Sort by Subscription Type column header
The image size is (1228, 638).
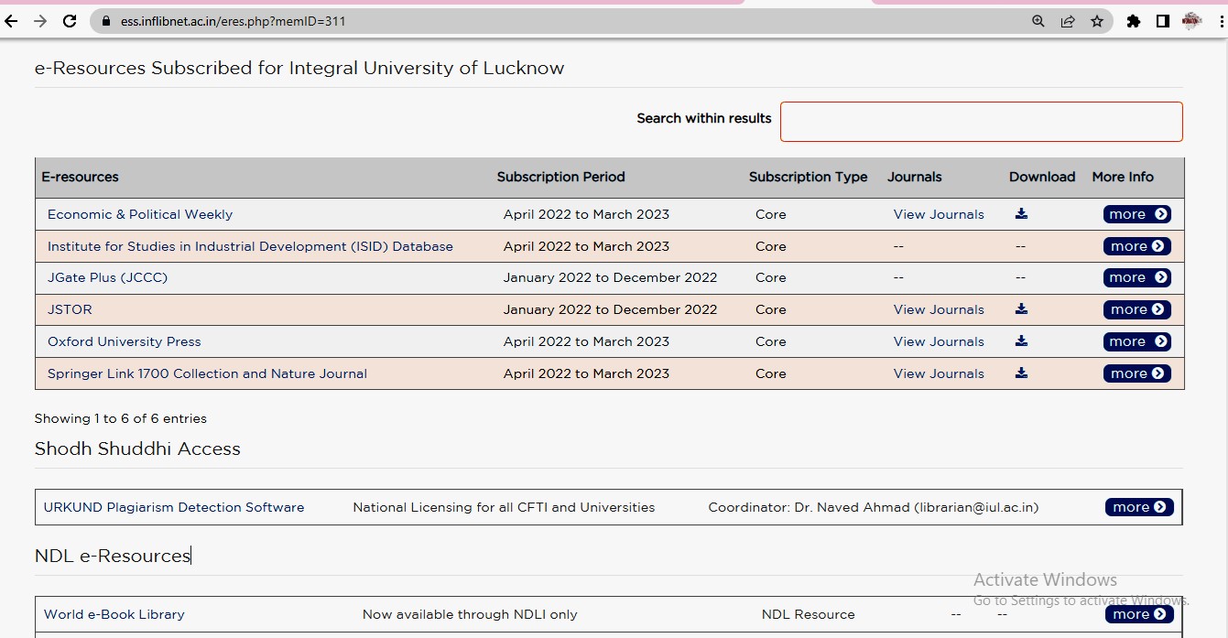[808, 177]
